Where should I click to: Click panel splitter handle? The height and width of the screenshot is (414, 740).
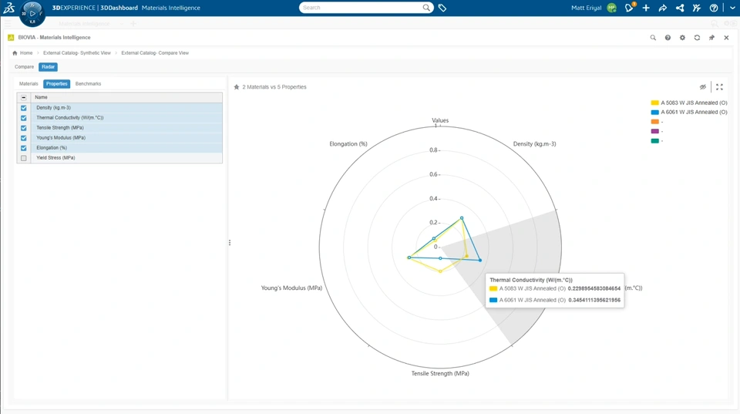click(x=230, y=243)
